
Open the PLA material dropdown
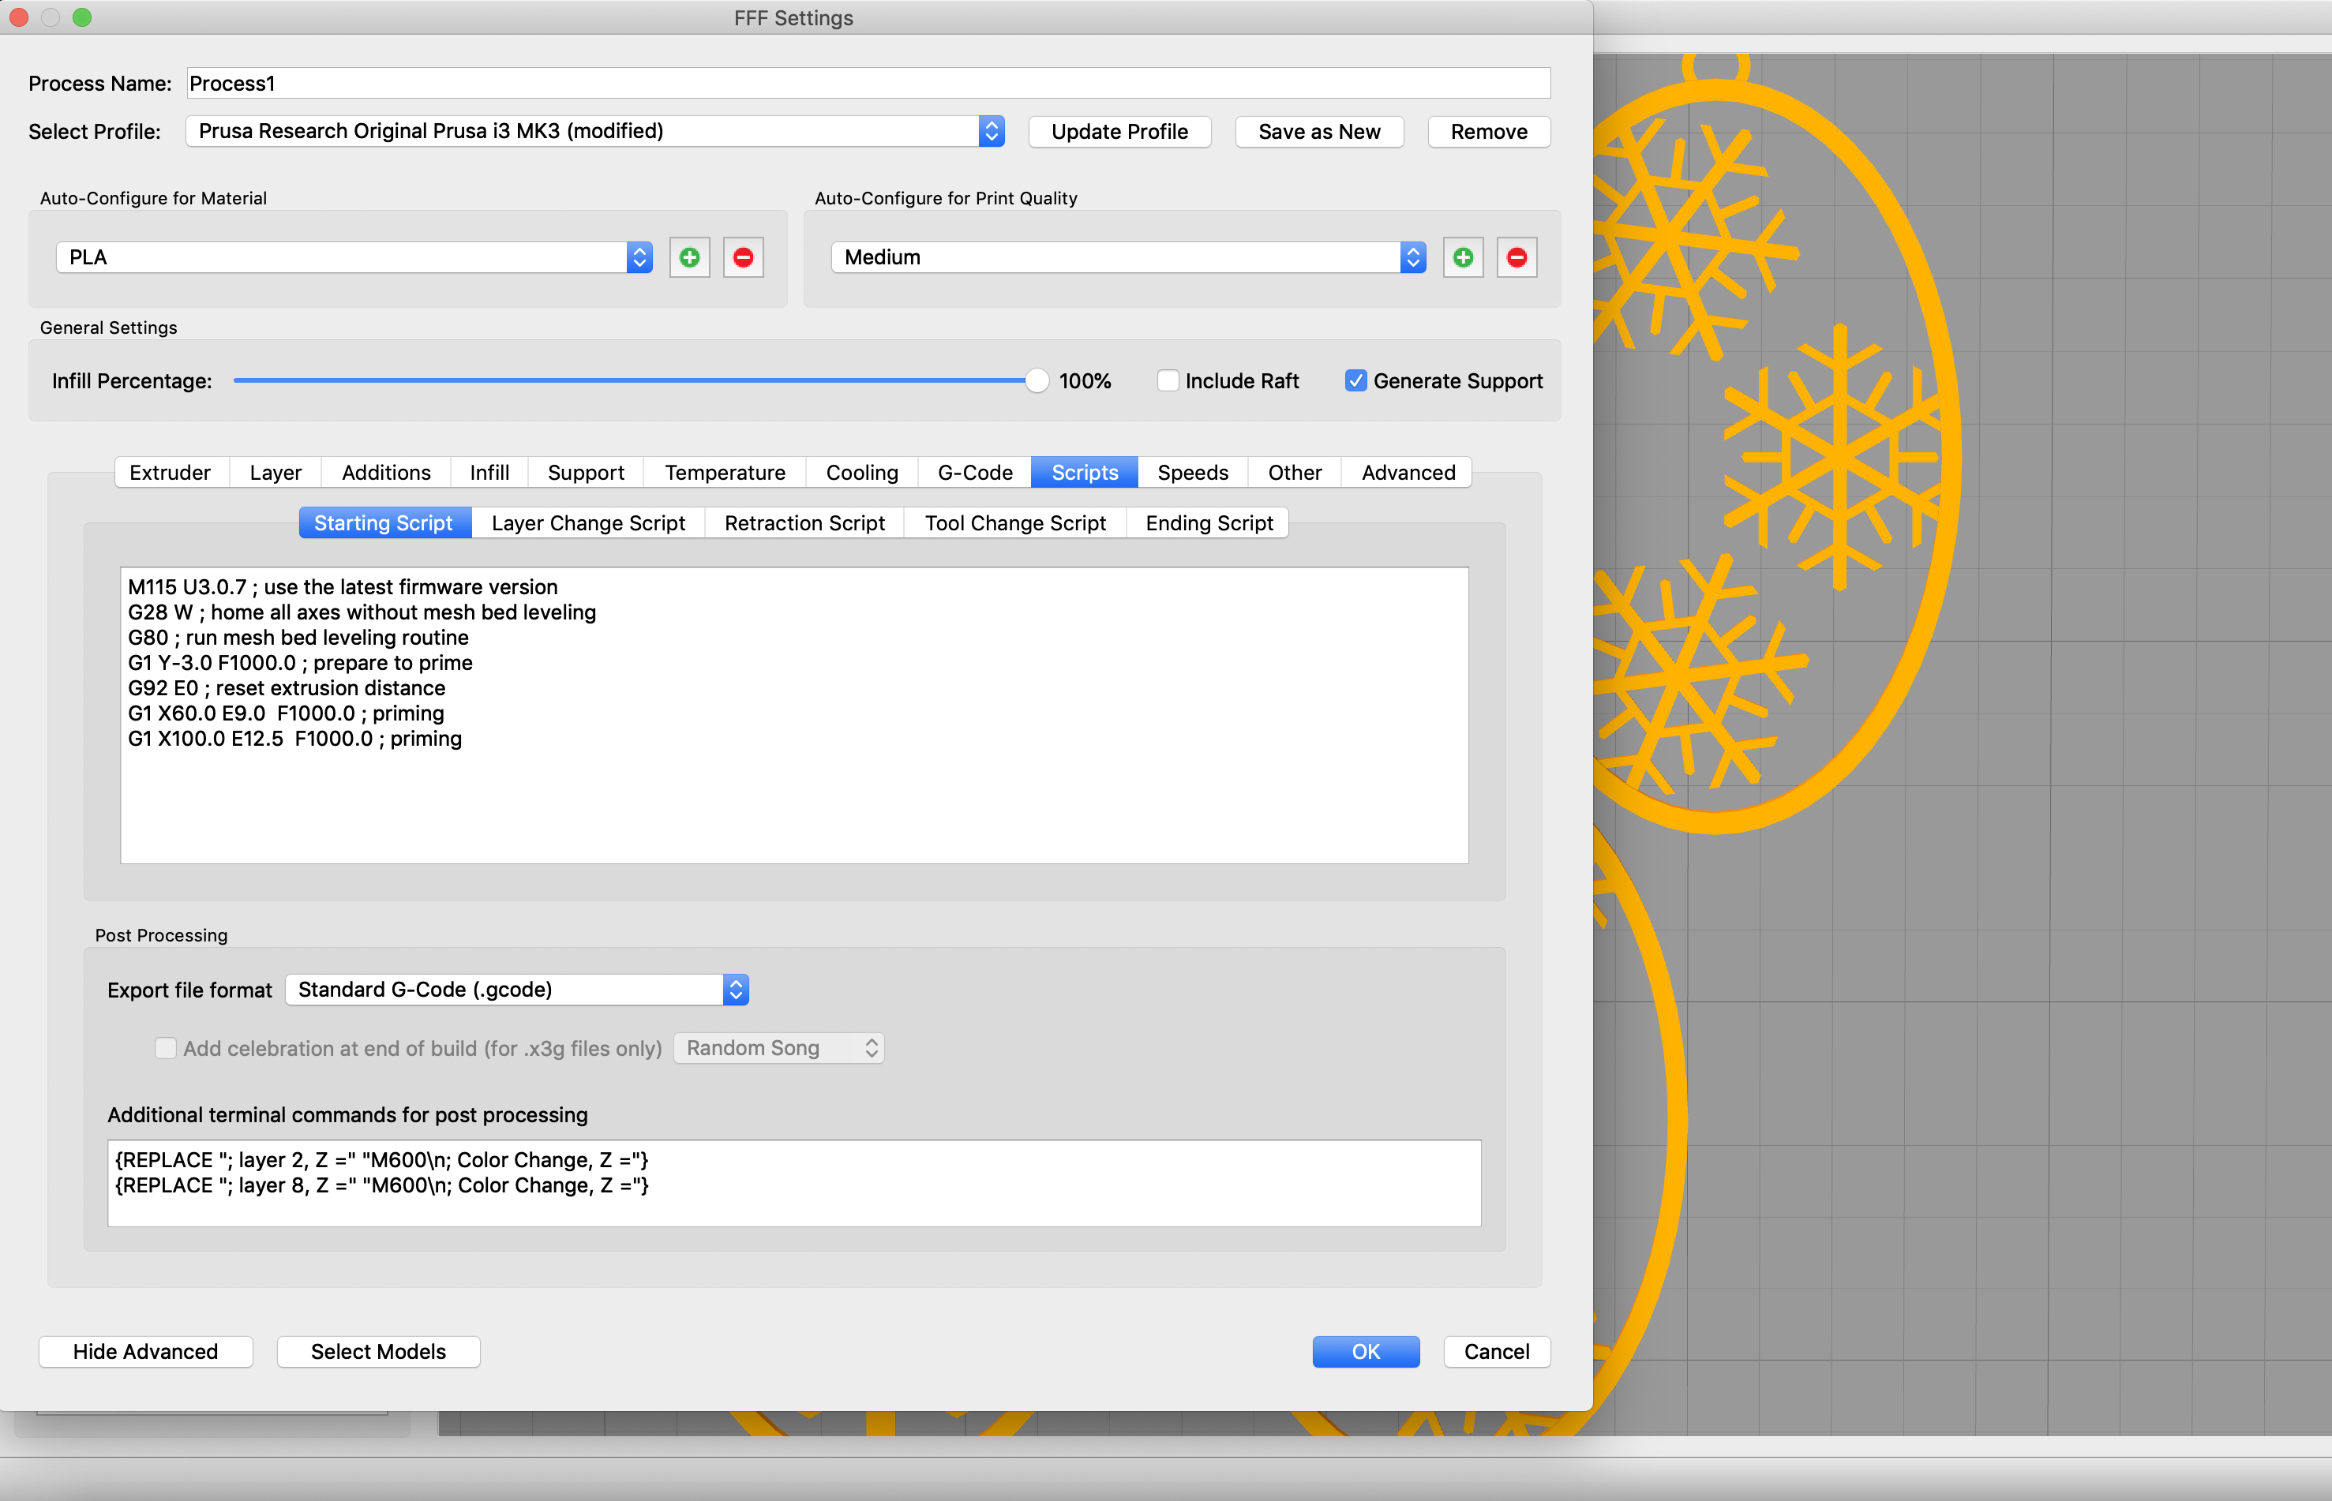tap(354, 257)
